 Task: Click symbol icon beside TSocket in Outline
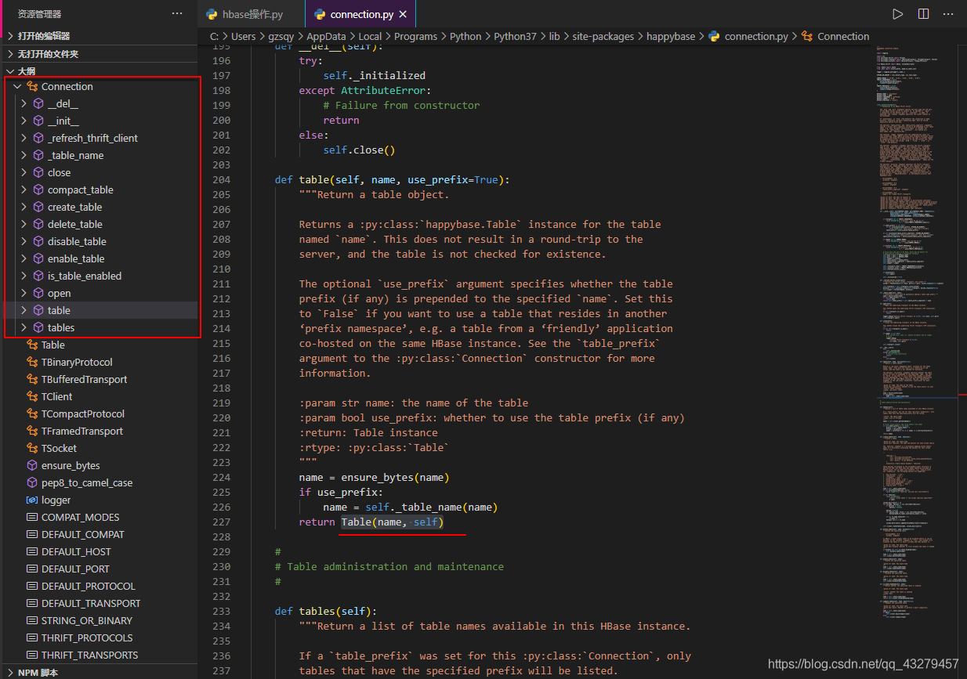tap(31, 448)
